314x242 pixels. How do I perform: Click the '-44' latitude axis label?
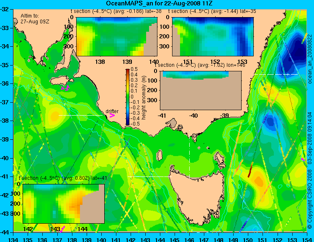point(4,232)
